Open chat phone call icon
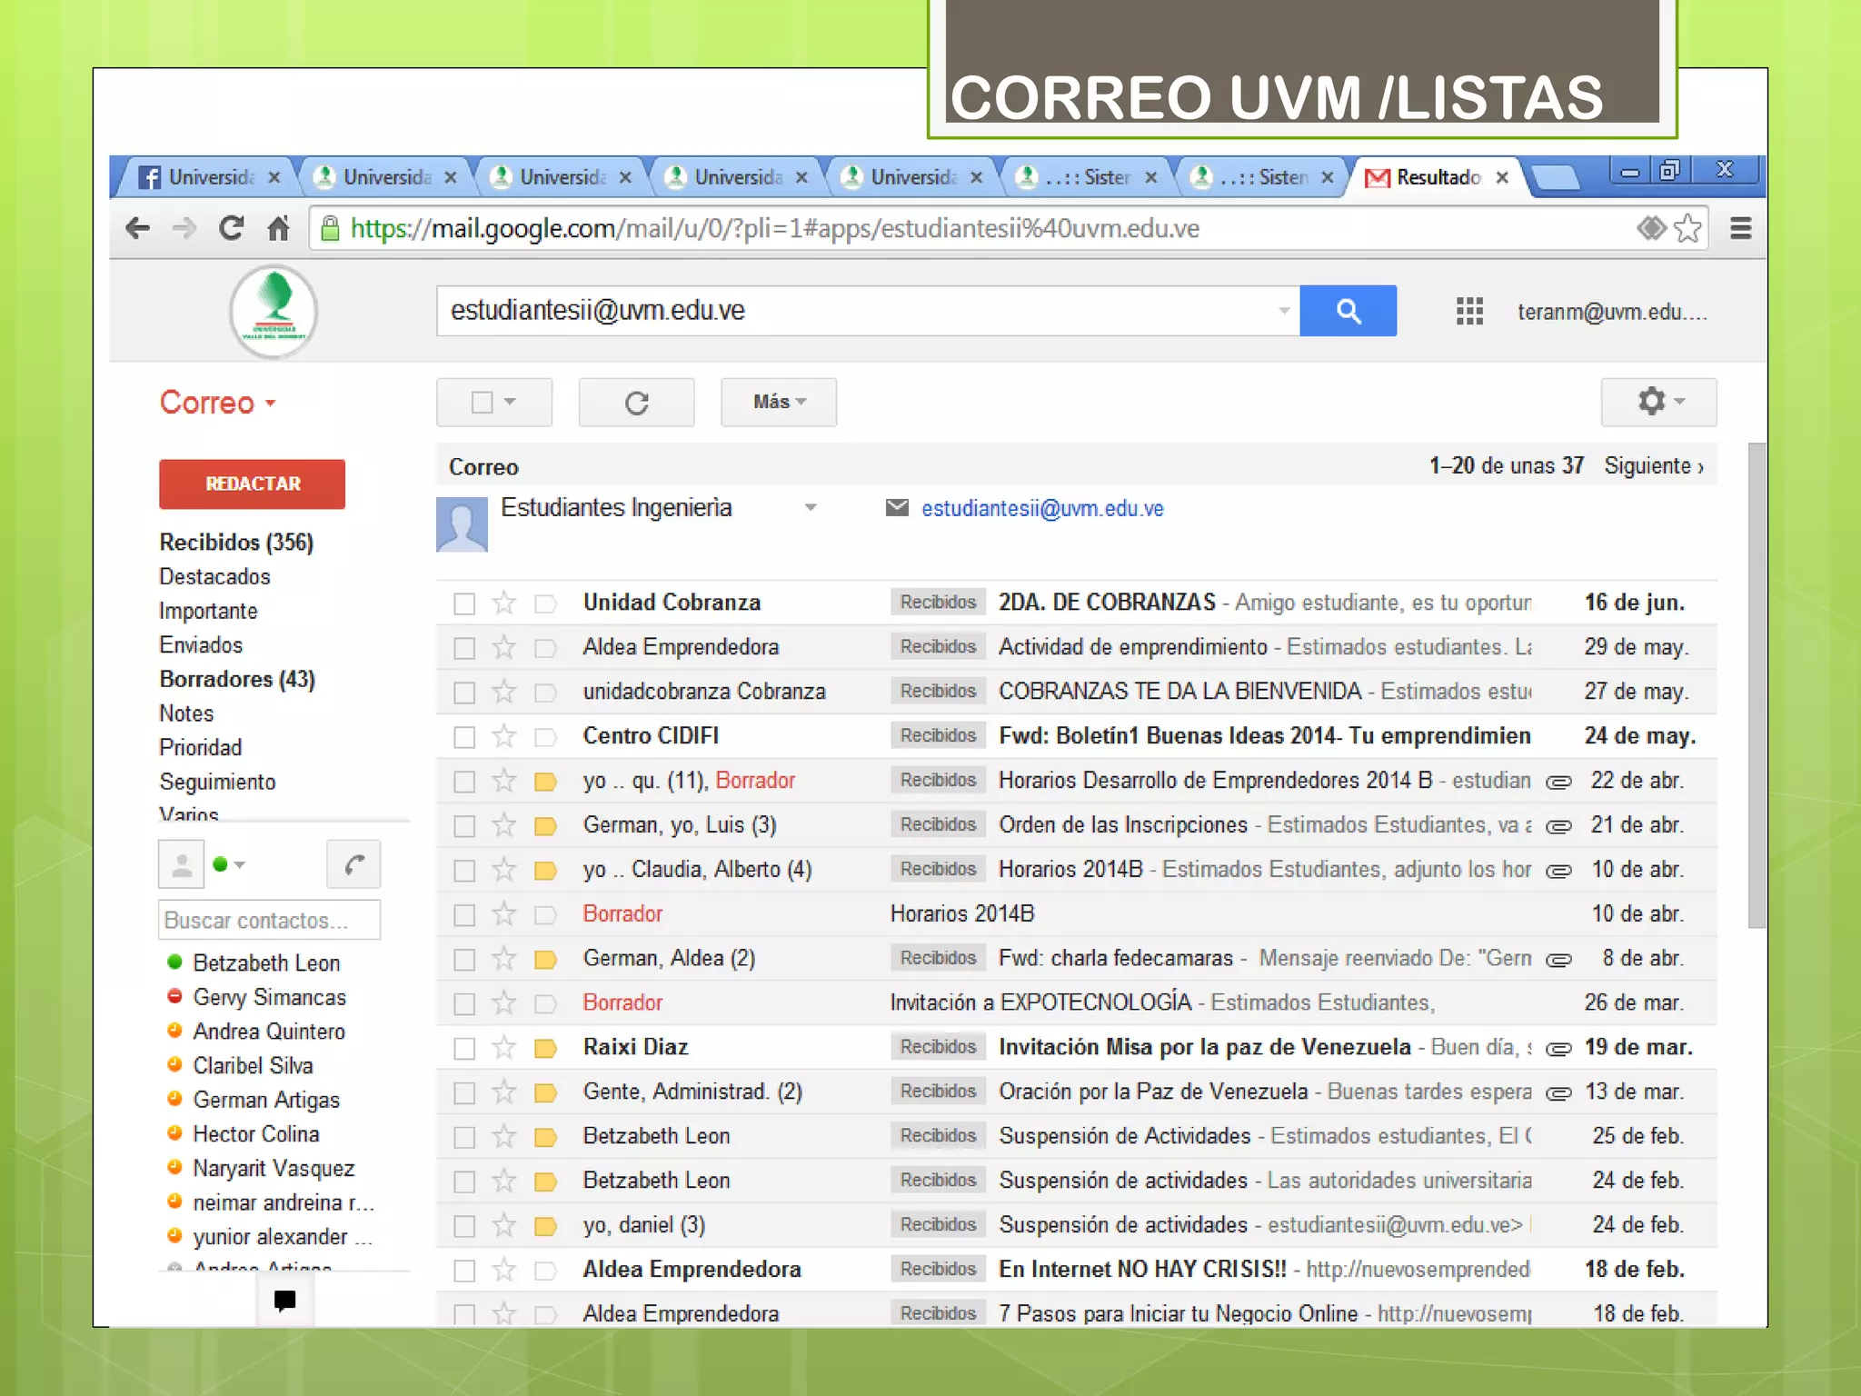Image resolution: width=1861 pixels, height=1396 pixels. click(x=353, y=864)
